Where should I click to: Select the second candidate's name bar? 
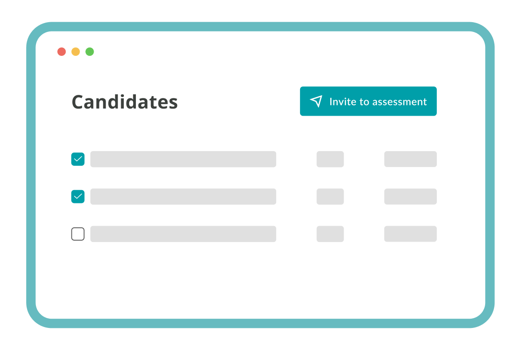click(x=183, y=196)
